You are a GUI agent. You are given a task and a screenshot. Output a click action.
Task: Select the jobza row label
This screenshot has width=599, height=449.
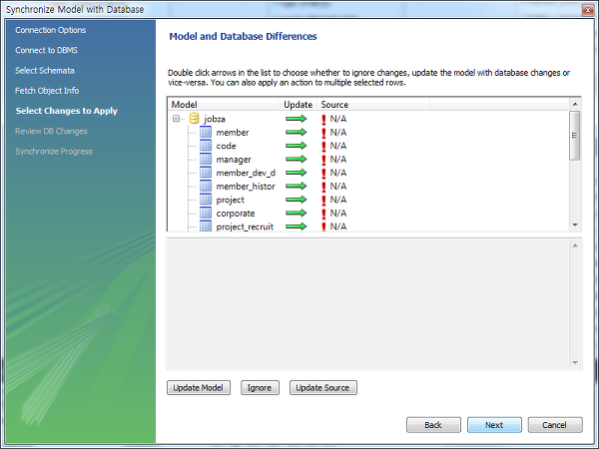tap(215, 119)
